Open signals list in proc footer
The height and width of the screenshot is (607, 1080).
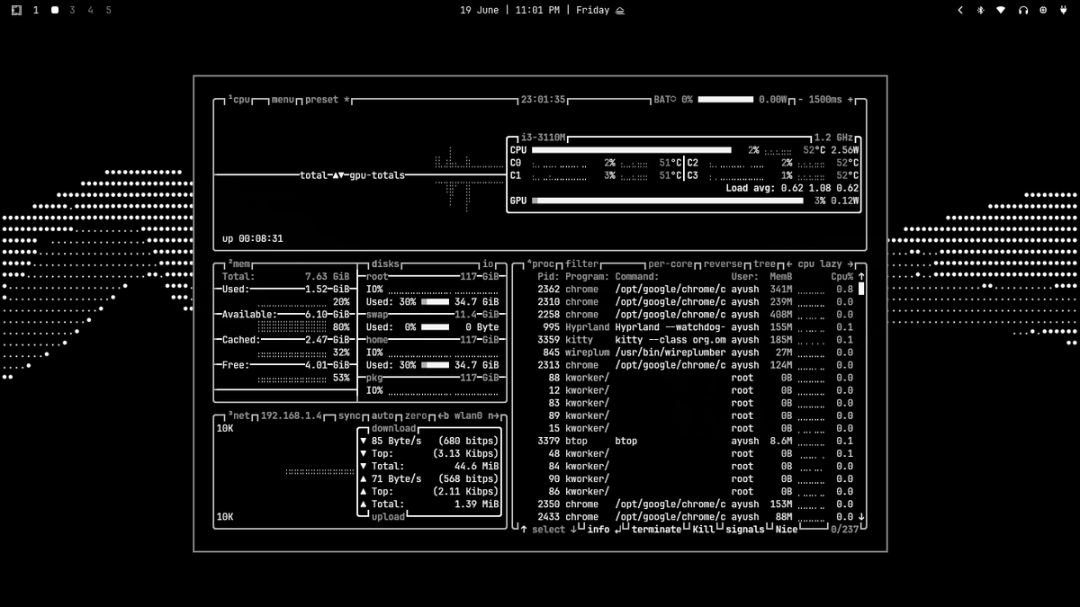point(745,530)
